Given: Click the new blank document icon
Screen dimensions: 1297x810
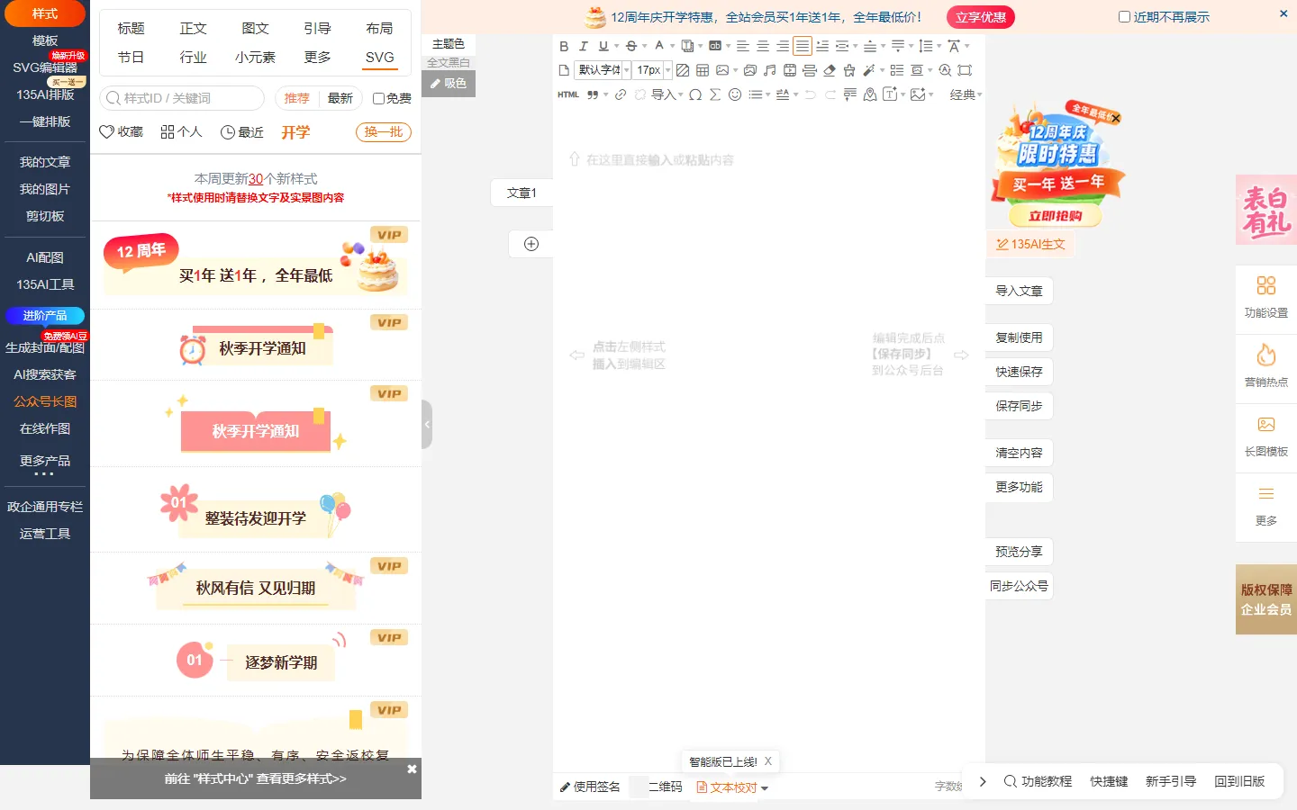Looking at the screenshot, I should [x=564, y=70].
